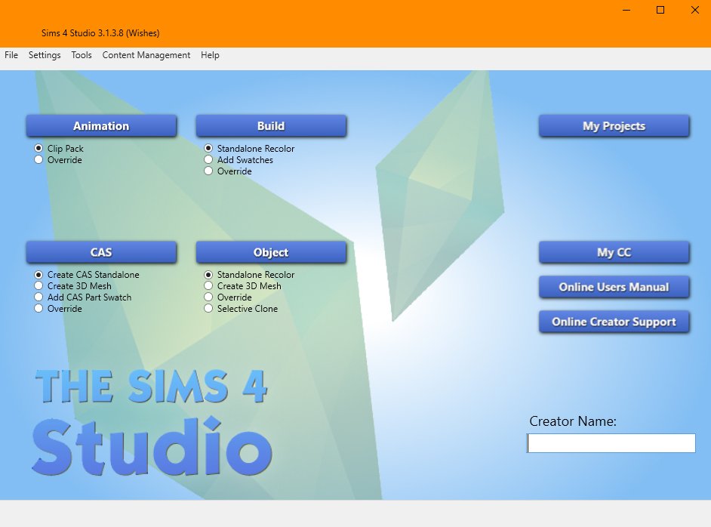Viewport: 711px width, 527px height.
Task: Enable Add CAS Part Swatch option
Action: [39, 297]
